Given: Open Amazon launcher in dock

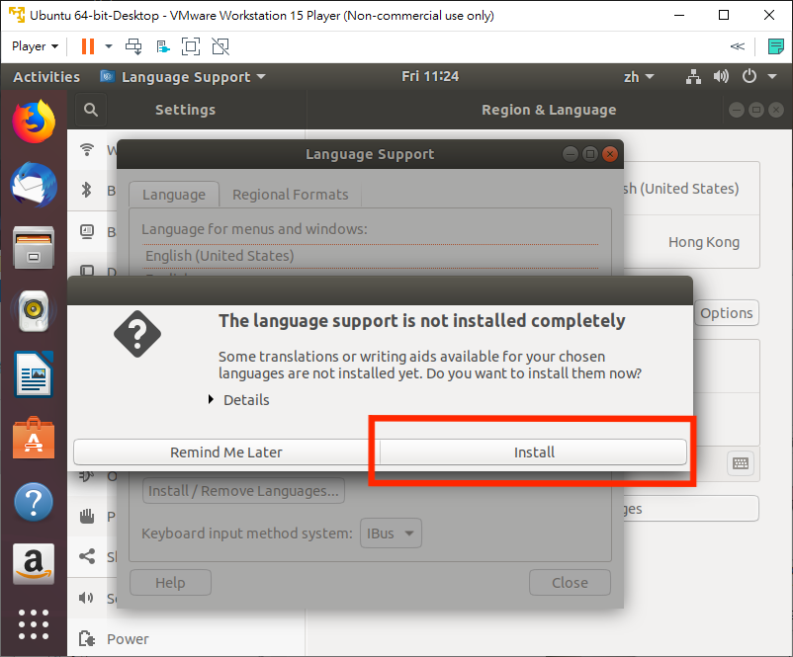Looking at the screenshot, I should point(34,564).
